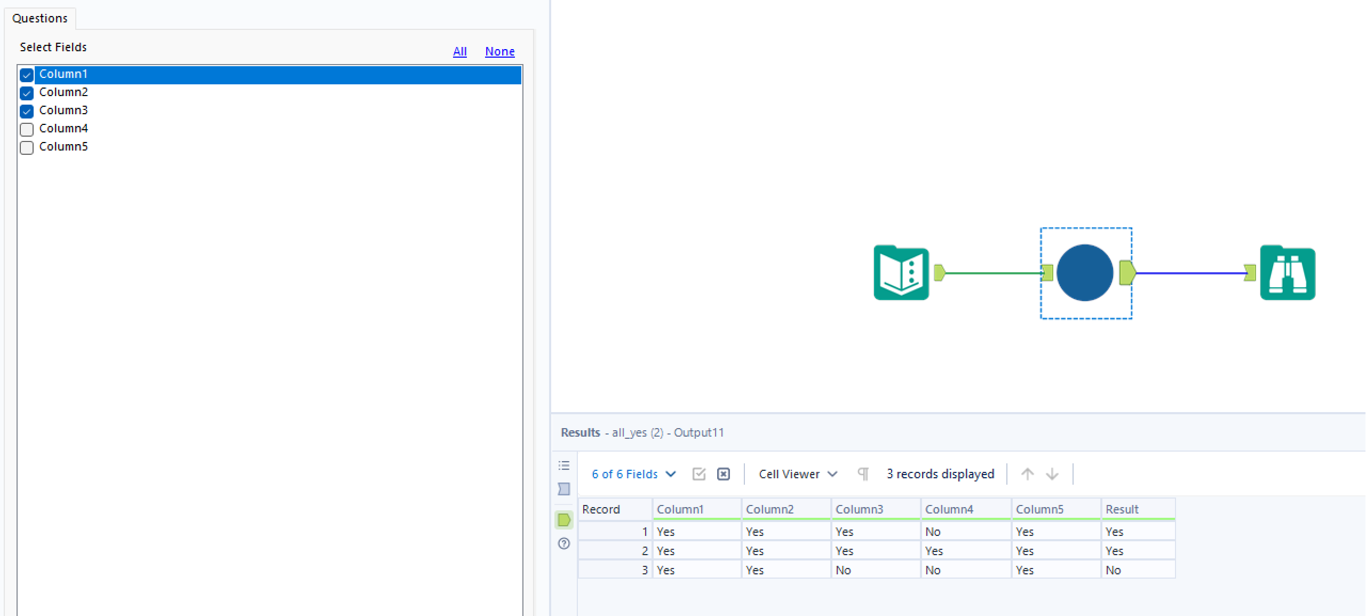Open messages list icon in Results sidebar
The height and width of the screenshot is (616, 1366).
pos(564,465)
